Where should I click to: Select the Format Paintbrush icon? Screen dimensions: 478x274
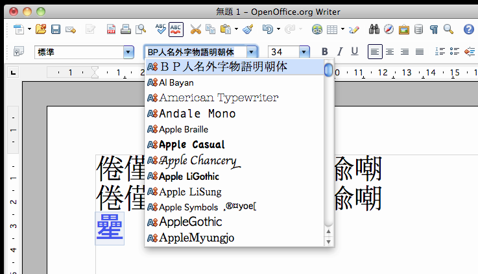[248, 29]
